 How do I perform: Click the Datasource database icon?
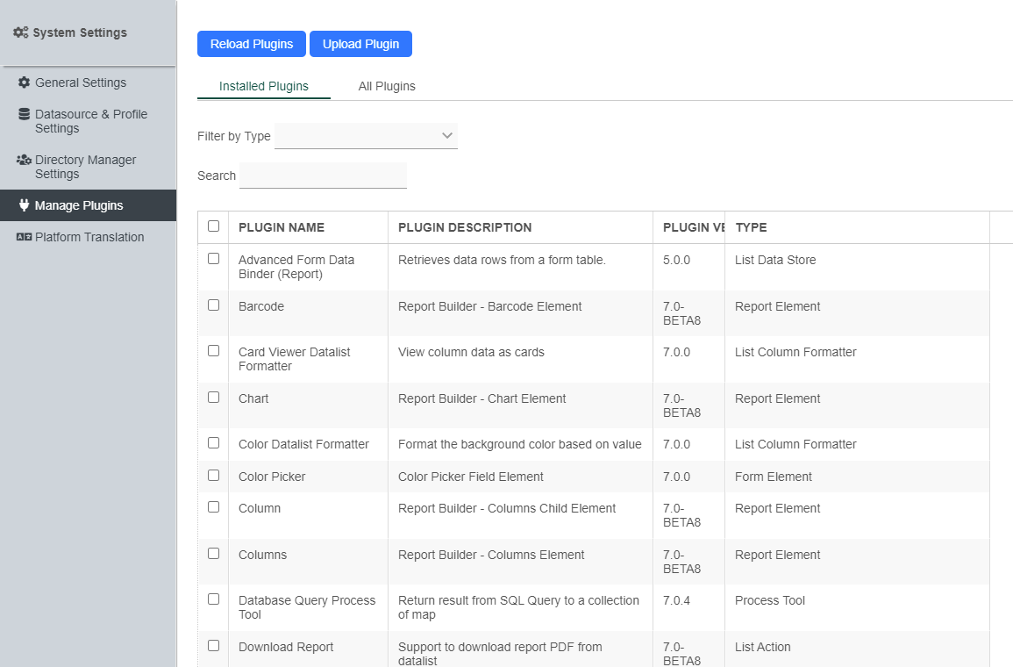(x=25, y=114)
